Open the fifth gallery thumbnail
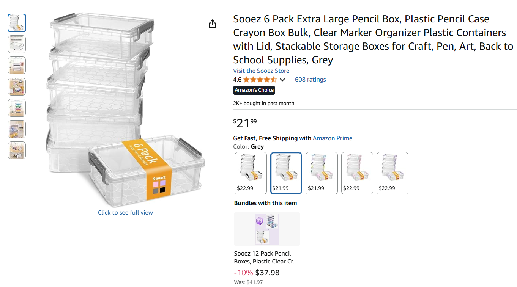517x287 pixels. point(17,108)
